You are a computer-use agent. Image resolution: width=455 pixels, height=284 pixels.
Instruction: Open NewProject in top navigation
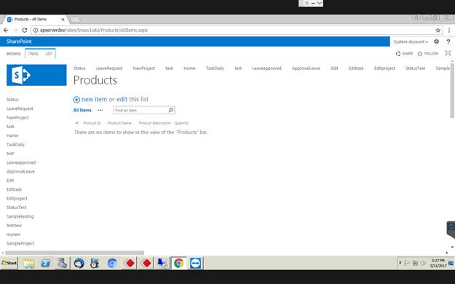click(143, 68)
